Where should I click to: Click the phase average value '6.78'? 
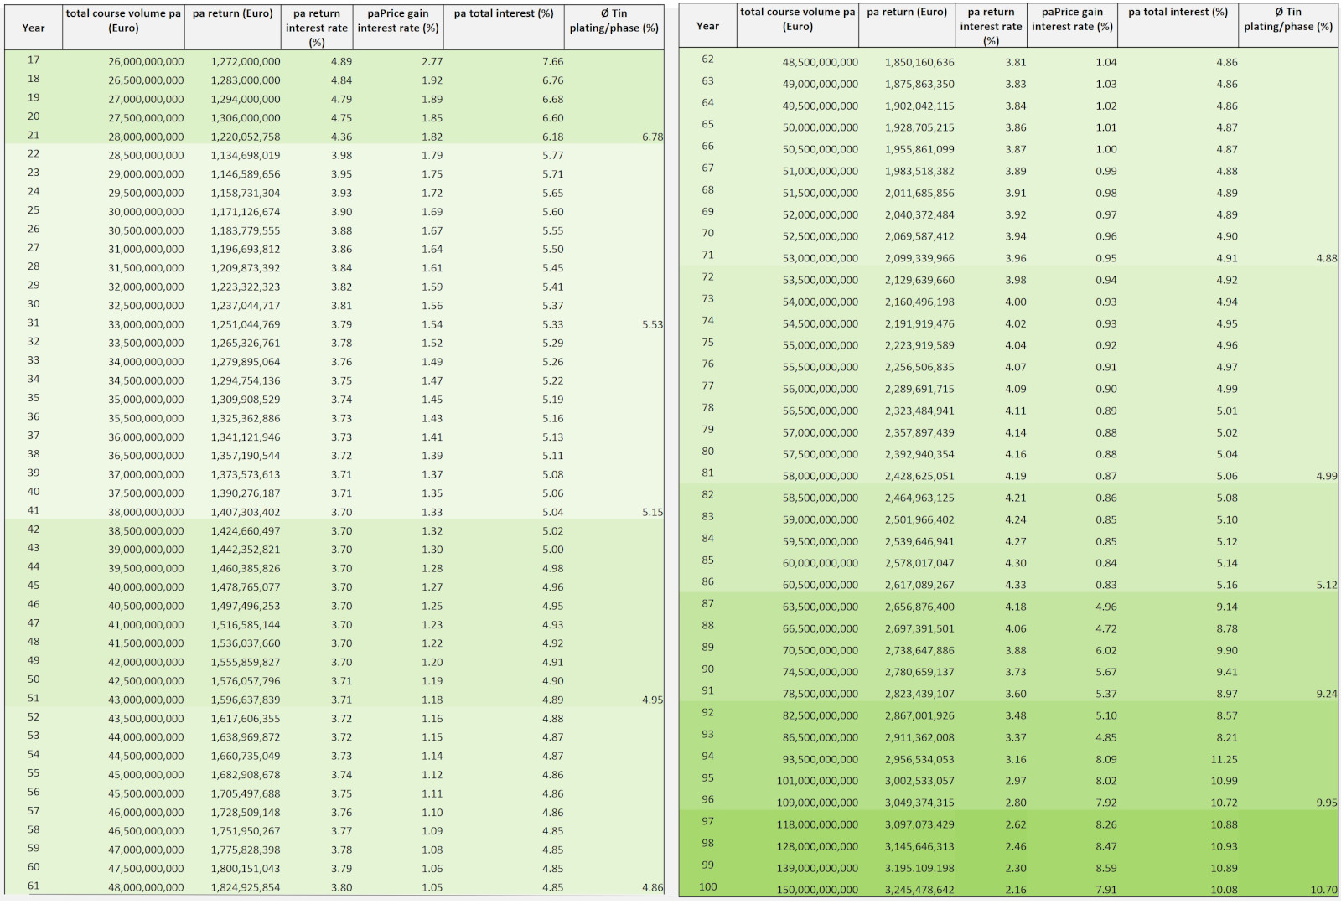tap(652, 137)
